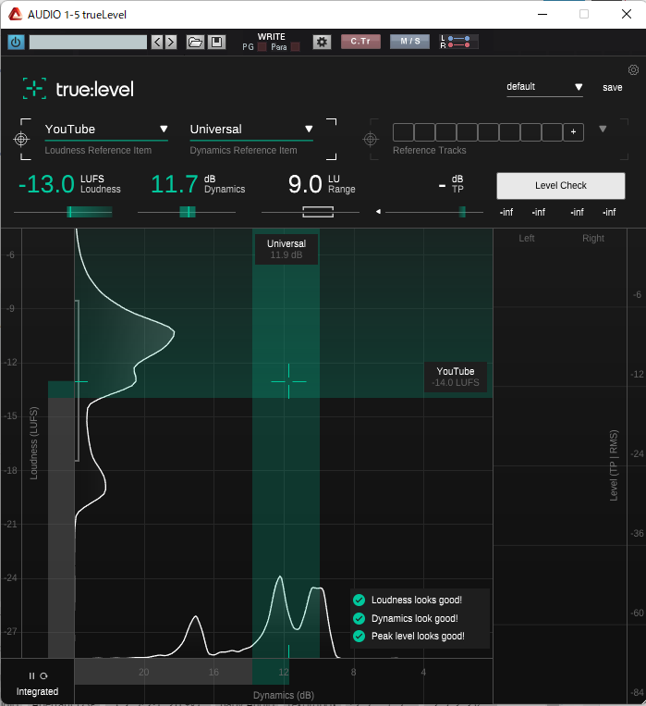Open preset file with folder icon
This screenshot has width=646, height=706.
(195, 43)
